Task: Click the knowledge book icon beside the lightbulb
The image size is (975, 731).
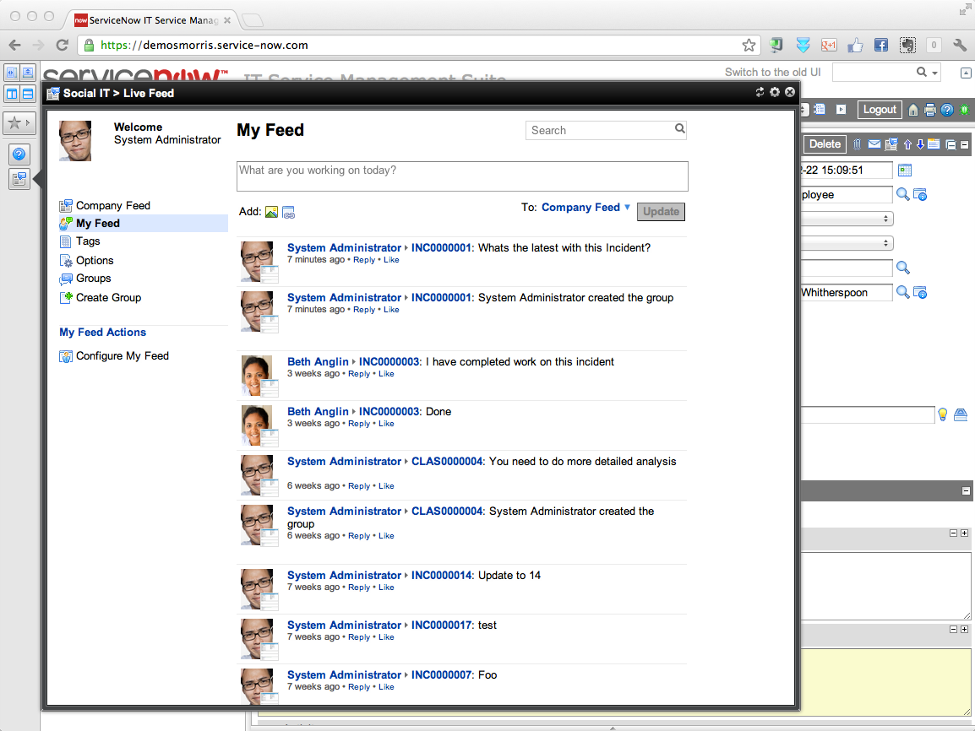Action: (961, 414)
